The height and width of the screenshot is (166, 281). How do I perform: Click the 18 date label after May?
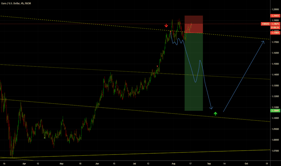click(80, 164)
